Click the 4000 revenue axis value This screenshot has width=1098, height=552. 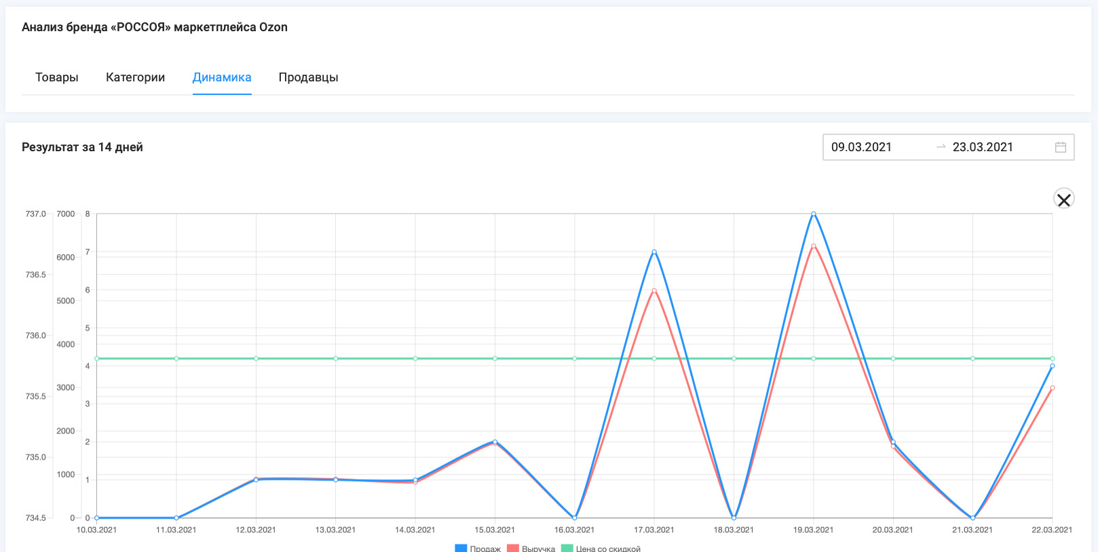coord(66,344)
